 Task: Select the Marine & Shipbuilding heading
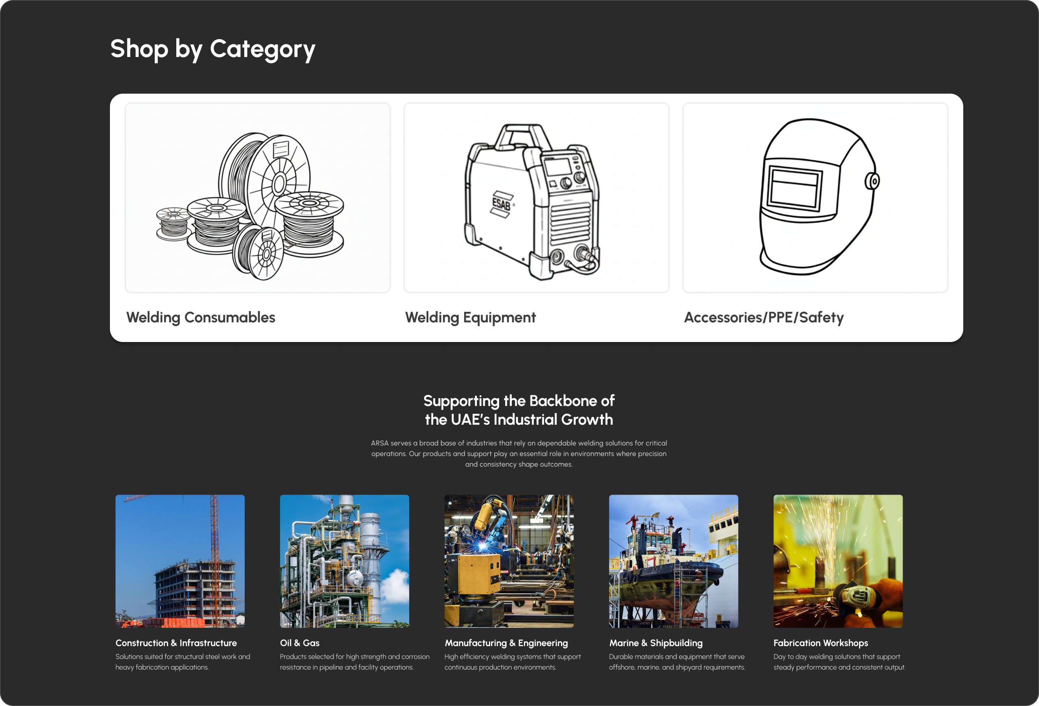[x=655, y=643]
